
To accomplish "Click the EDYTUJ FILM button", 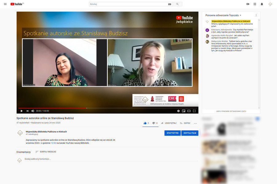I will click(190, 133).
